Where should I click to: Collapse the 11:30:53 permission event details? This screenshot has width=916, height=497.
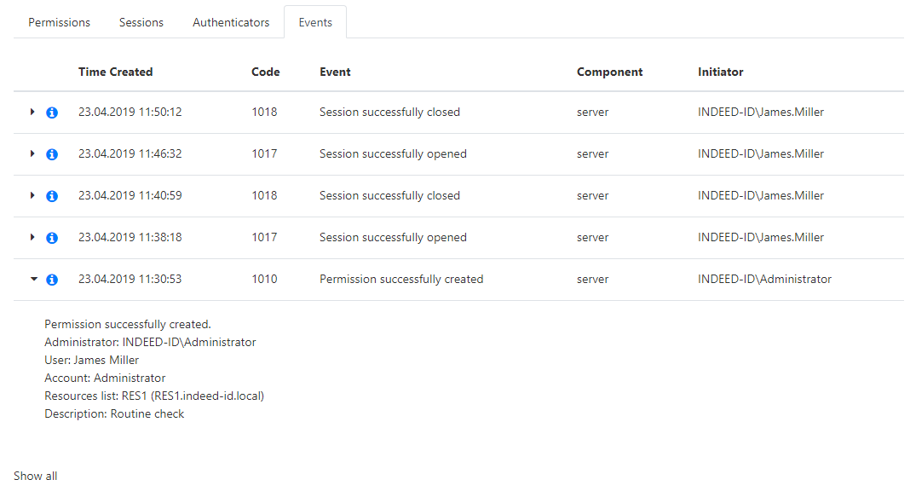click(33, 279)
